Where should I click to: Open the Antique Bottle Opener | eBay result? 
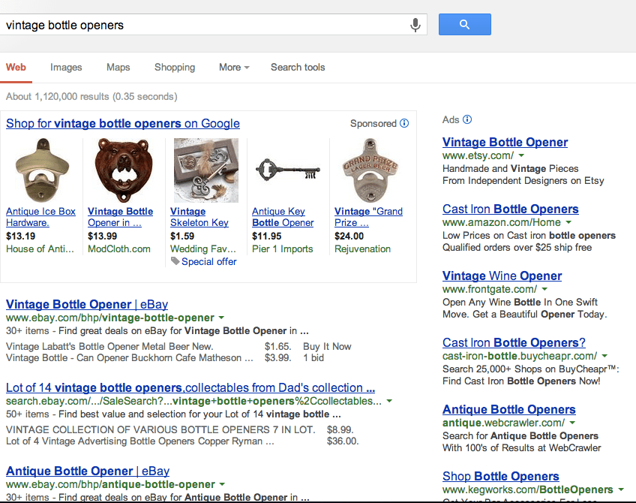click(88, 471)
